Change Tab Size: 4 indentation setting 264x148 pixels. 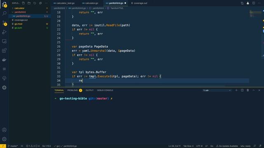coord(188,146)
